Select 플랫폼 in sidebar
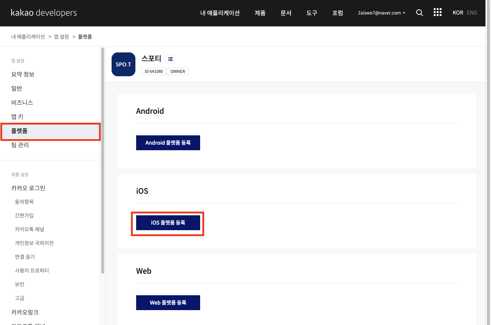The height and width of the screenshot is (325, 491). [x=51, y=132]
